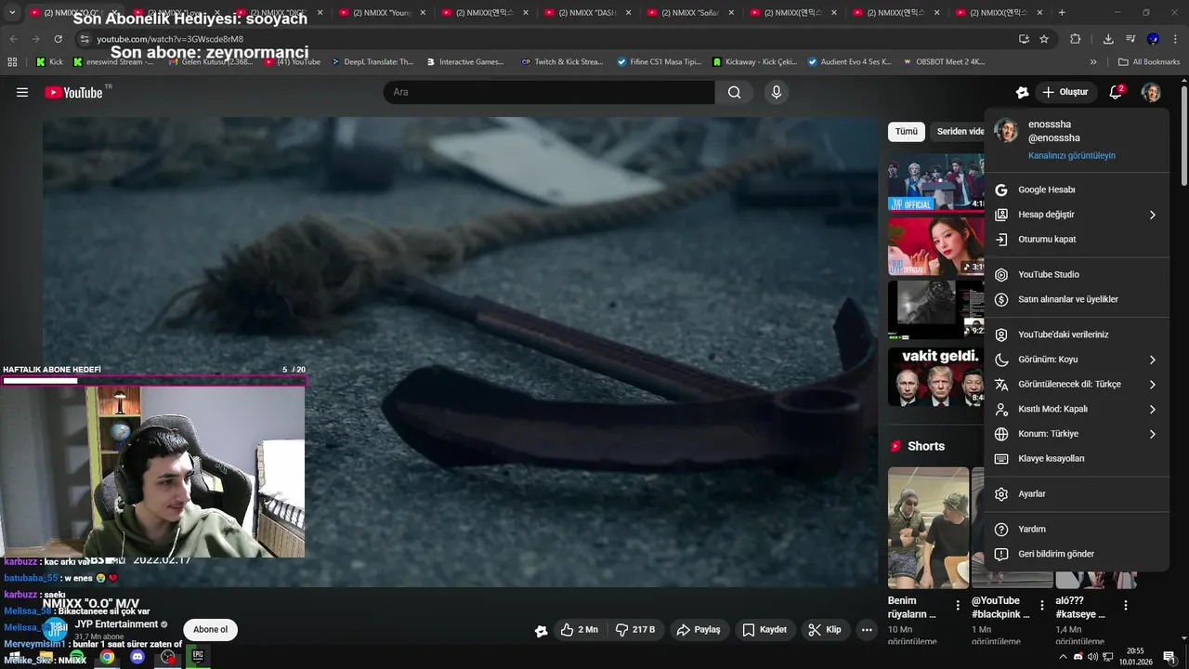1189x669 pixels.
Task: Show hidden system tray icons
Action: pos(1063,657)
